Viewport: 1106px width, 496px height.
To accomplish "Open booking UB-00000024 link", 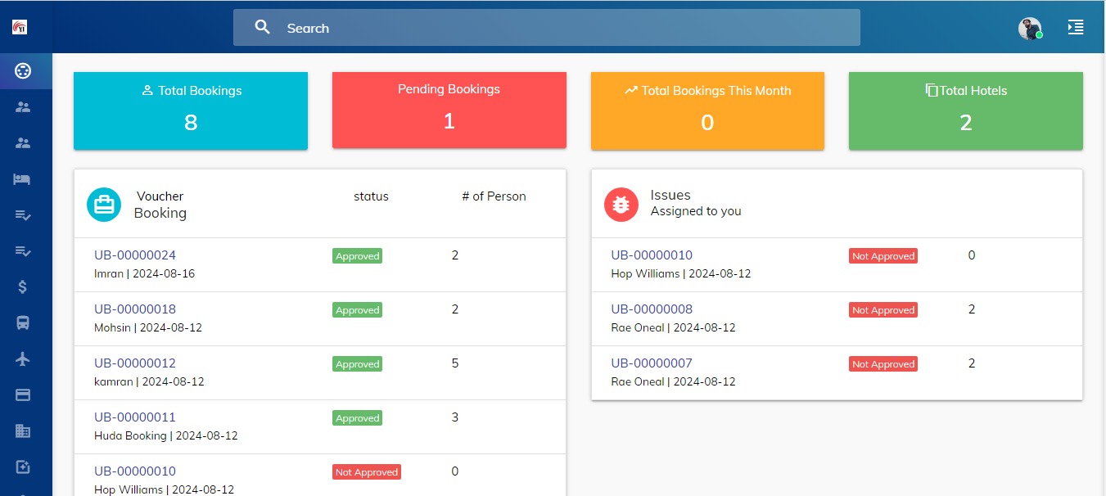I will (135, 255).
